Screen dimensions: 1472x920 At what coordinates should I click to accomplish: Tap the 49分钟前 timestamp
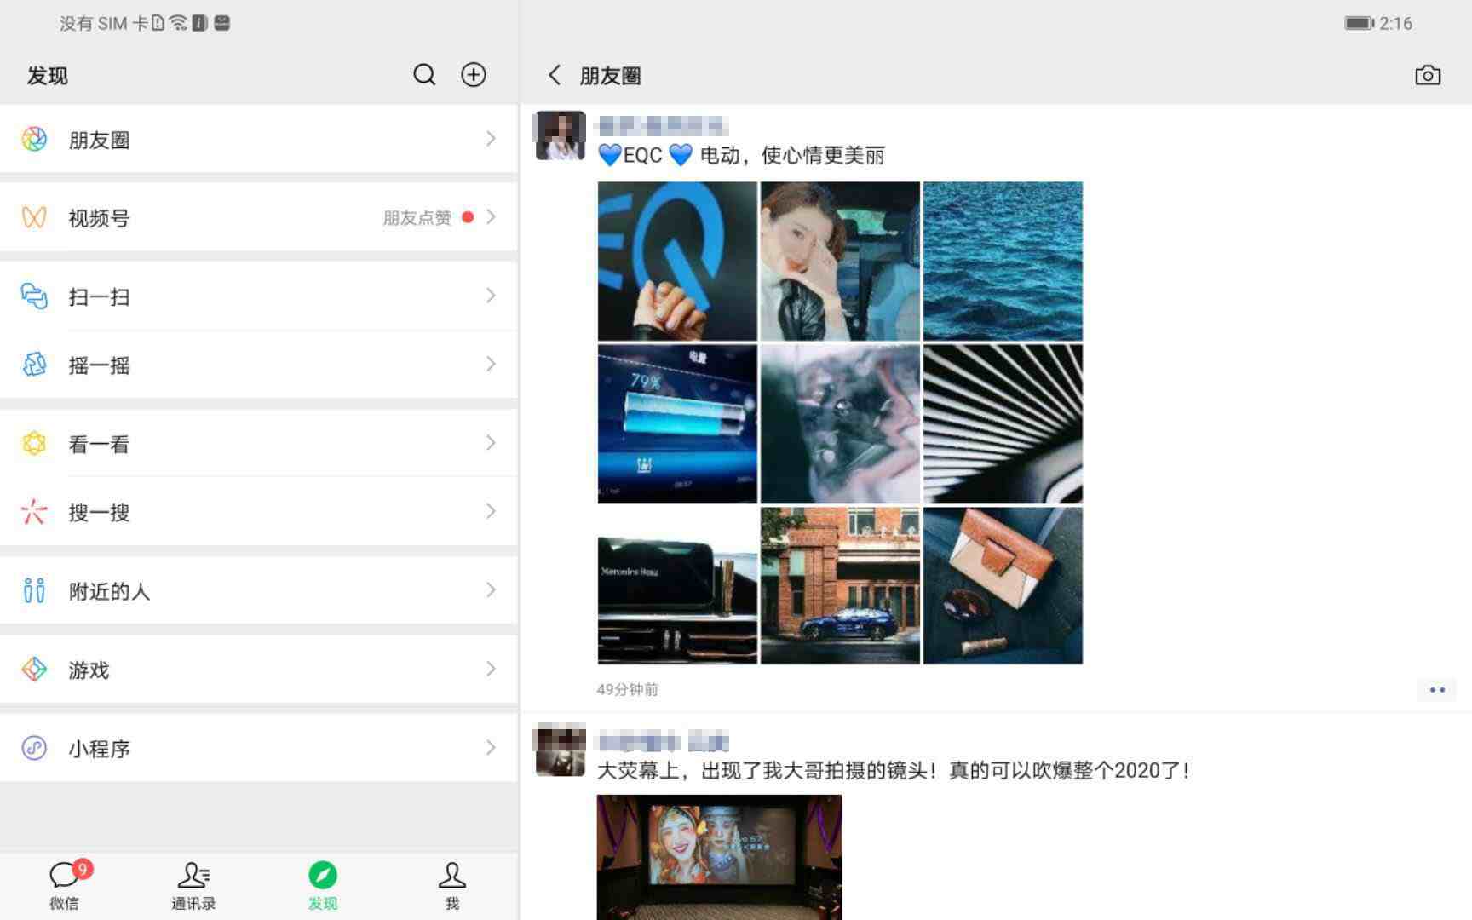click(x=628, y=690)
